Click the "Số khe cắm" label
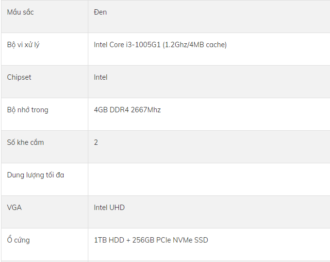 (25, 142)
